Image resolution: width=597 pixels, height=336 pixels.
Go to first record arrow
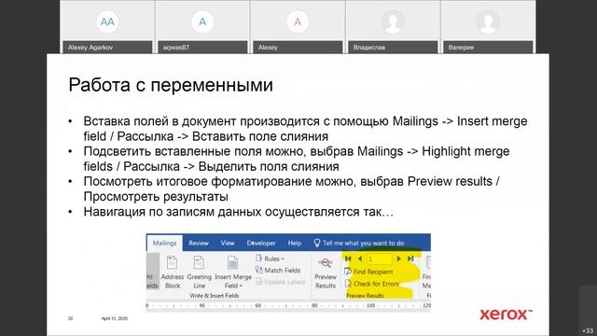pos(348,259)
